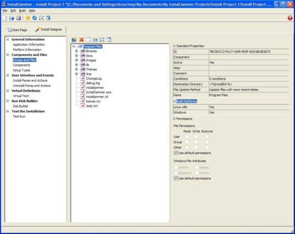Collapse the Components and Files section
Image resolution: width=295 pixels, height=234 pixels.
pyautogui.click(x=8, y=55)
